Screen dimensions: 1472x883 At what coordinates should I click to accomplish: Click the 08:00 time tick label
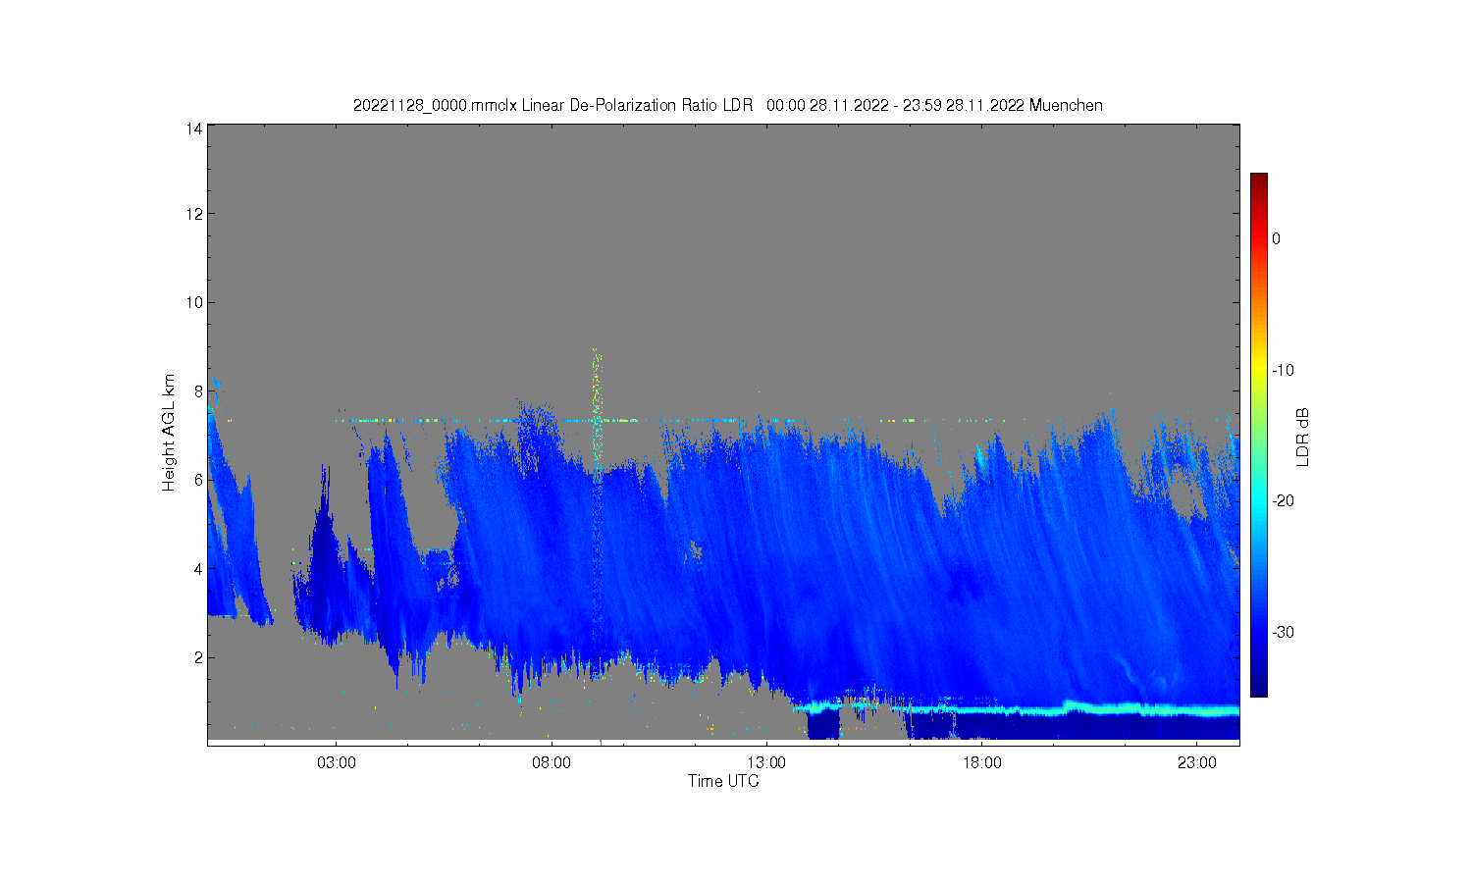(552, 762)
